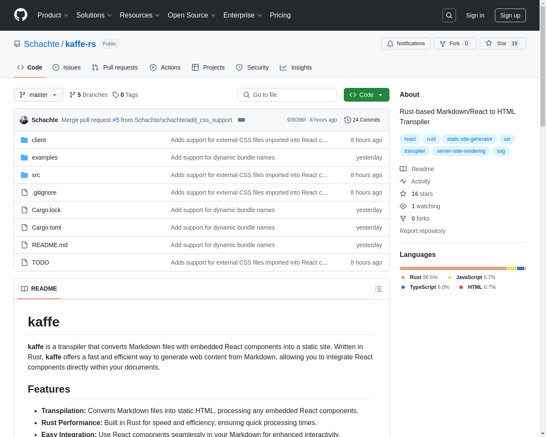This screenshot has height=437, width=546.
Task: Open the .gitignore file
Action: click(x=44, y=192)
